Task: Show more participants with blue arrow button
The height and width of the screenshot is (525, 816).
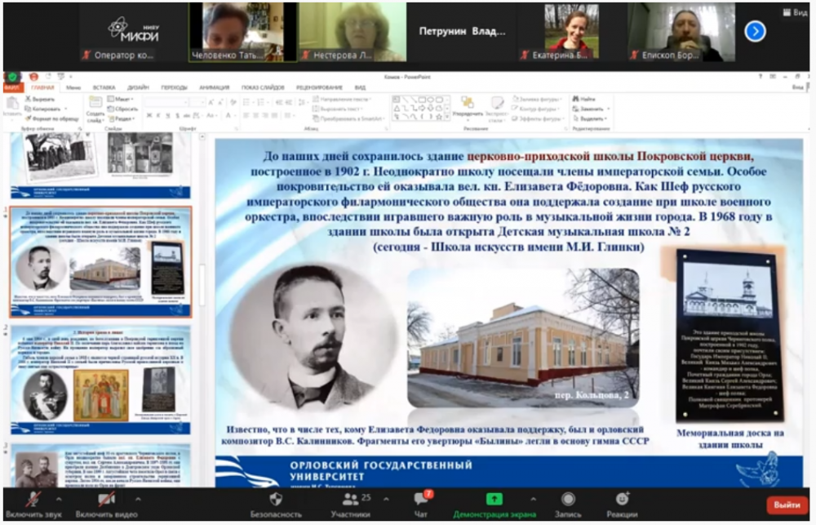Action: pos(755,31)
